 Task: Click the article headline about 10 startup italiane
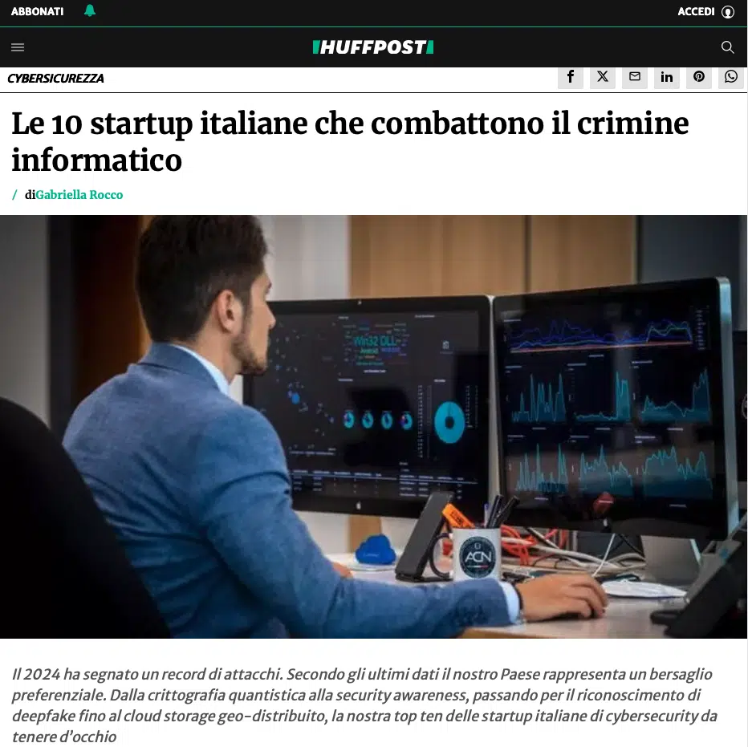[350, 141]
